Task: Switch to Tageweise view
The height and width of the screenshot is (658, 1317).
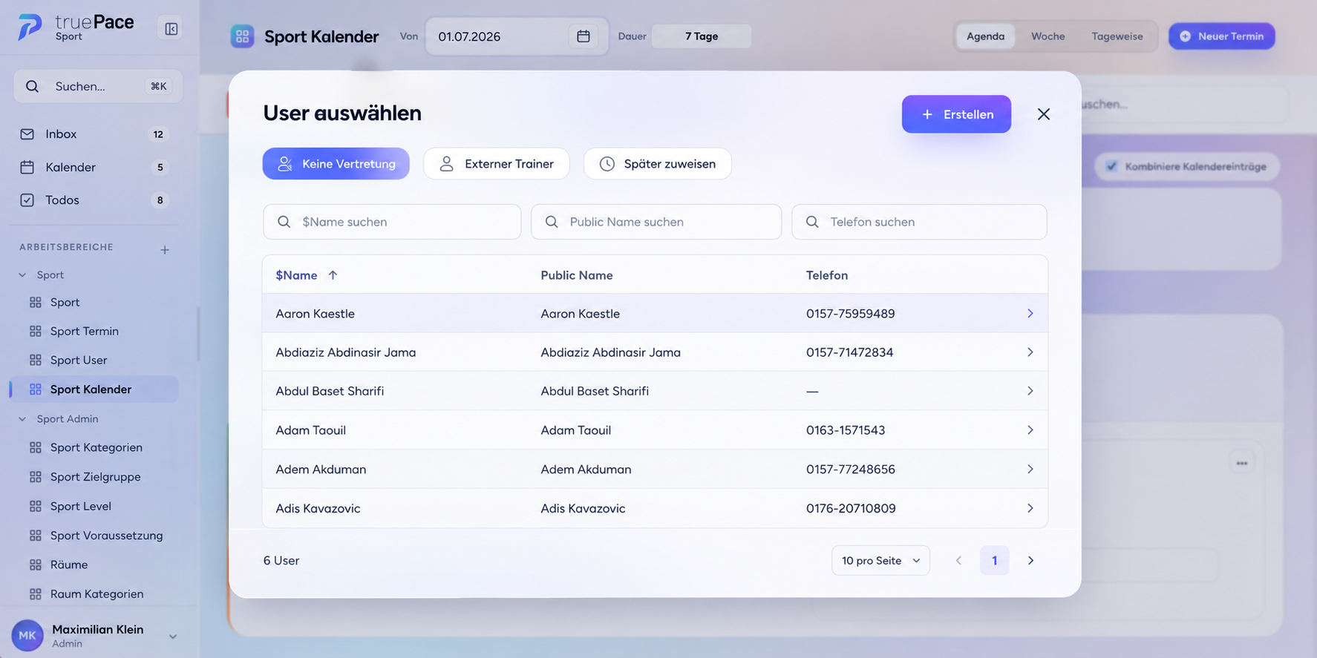Action: click(x=1117, y=36)
